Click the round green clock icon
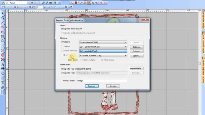Viewport: 205px width, 115px height. click(55, 3)
